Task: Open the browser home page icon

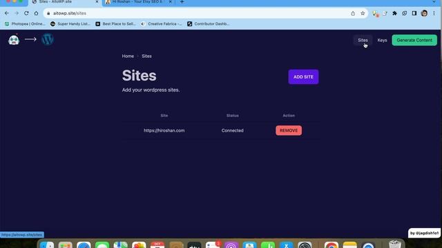Action: pyautogui.click(x=36, y=13)
